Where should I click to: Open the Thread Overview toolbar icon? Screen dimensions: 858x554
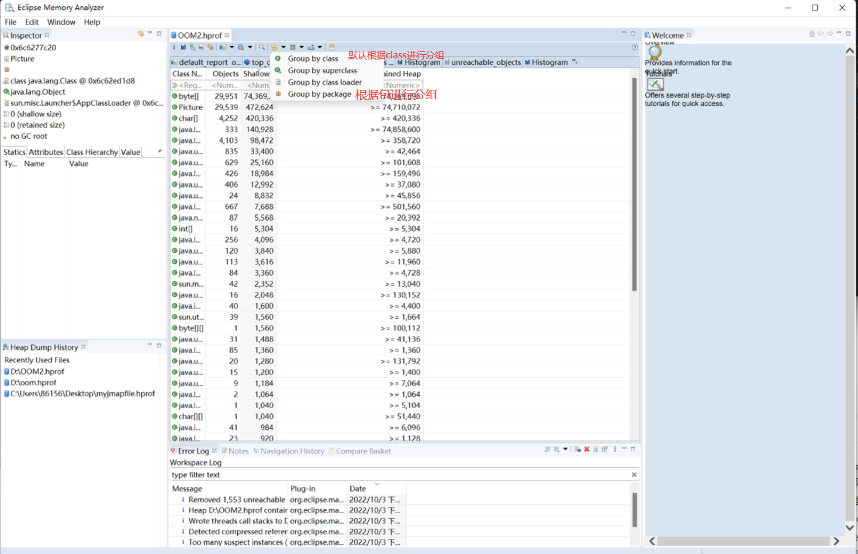[x=210, y=47]
